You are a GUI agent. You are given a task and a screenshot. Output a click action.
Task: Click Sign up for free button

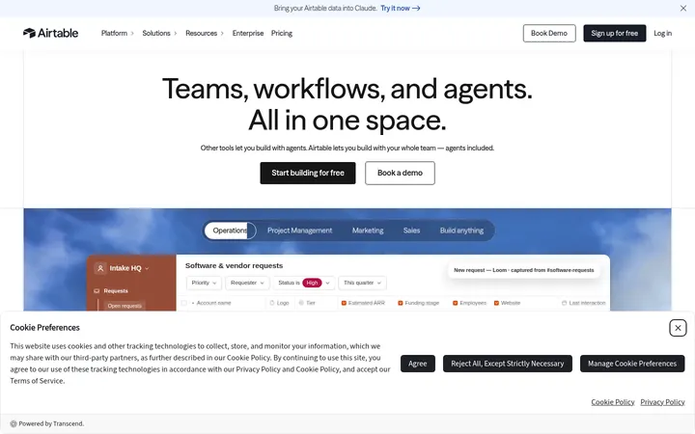pos(614,33)
